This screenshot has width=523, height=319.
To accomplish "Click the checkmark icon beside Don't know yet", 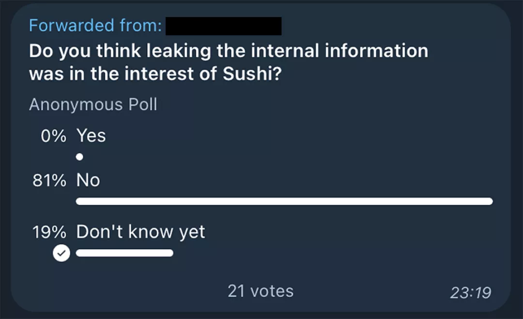I will point(62,253).
